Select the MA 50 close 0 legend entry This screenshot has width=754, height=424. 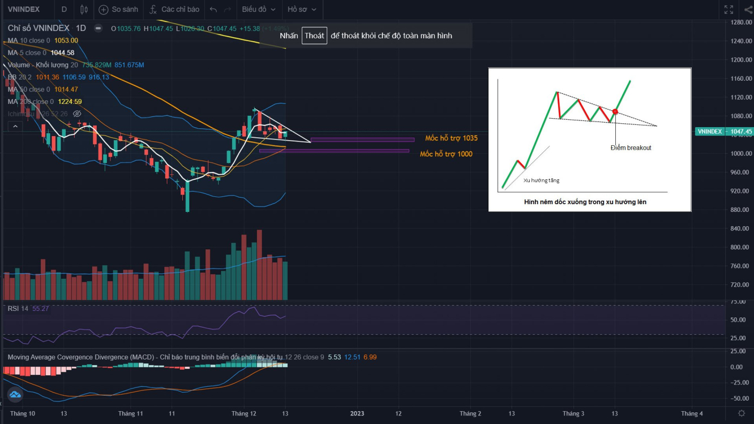pos(43,89)
